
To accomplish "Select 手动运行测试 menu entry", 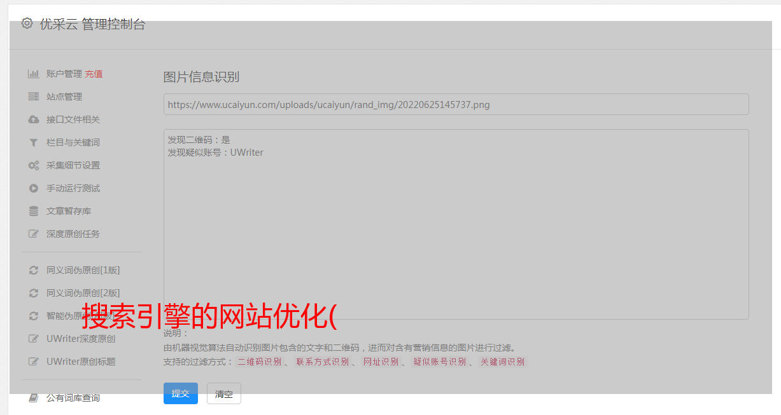I will [x=73, y=188].
